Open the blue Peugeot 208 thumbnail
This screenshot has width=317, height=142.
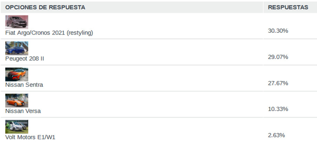coord(17,48)
